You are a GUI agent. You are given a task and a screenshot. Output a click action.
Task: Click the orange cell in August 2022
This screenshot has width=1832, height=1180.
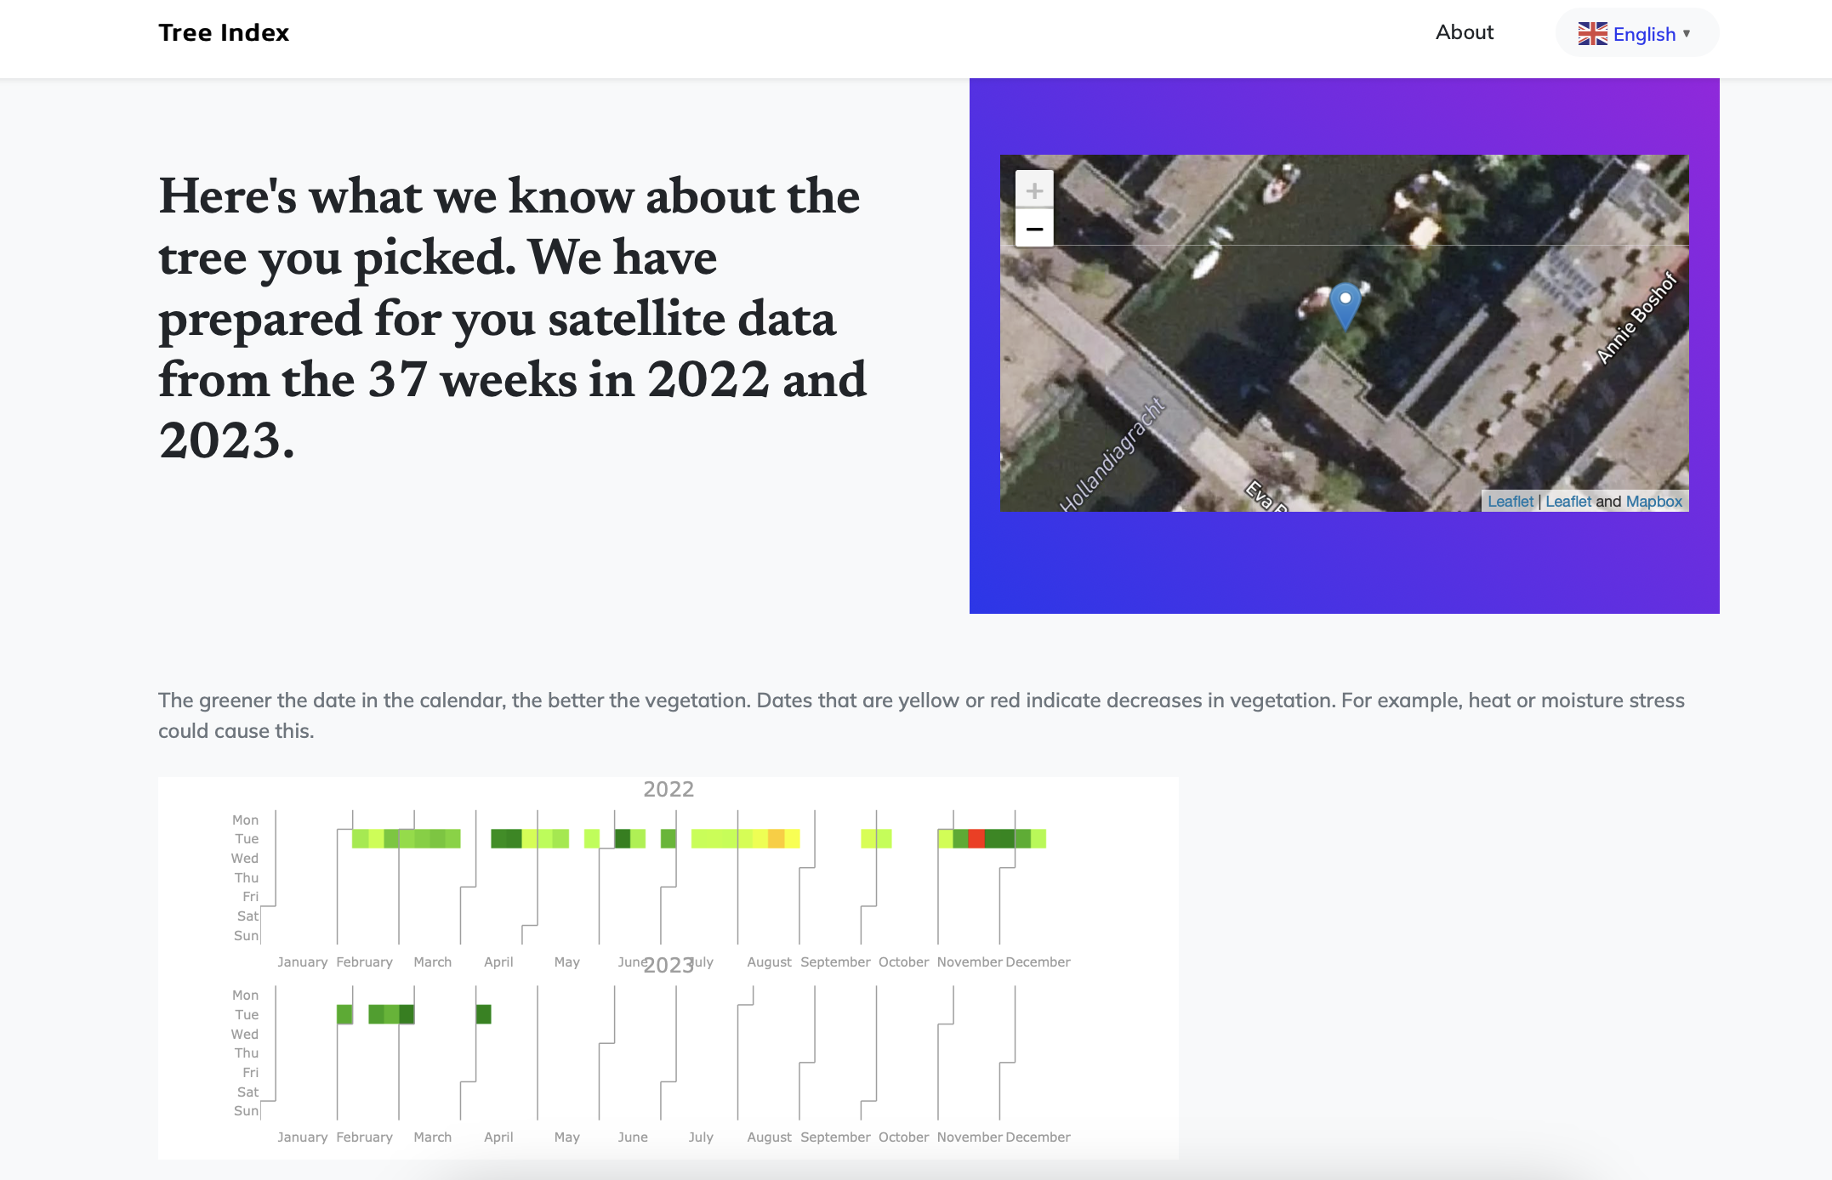coord(776,838)
